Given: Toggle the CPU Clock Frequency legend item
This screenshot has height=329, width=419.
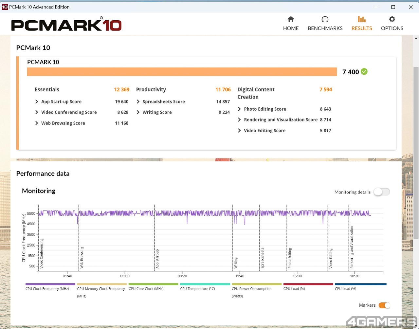Looking at the screenshot, I should (x=47, y=289).
